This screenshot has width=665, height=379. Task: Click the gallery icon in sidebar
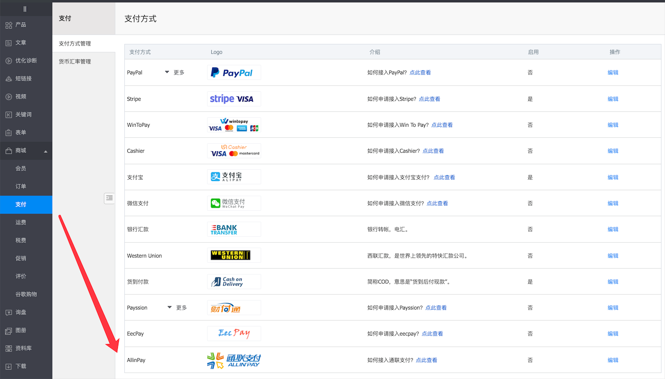click(8, 331)
